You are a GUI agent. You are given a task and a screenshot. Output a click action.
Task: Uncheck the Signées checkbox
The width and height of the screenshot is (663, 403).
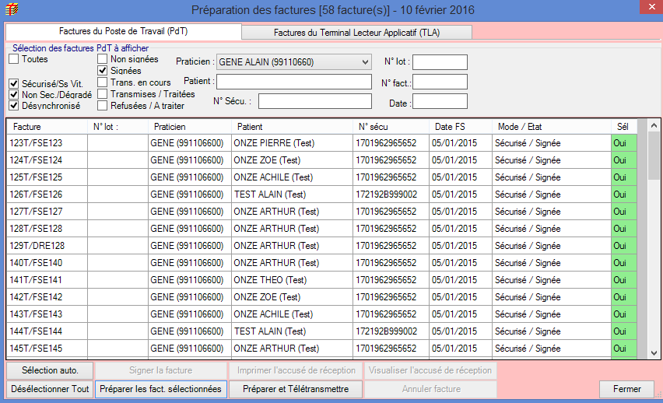[x=103, y=71]
